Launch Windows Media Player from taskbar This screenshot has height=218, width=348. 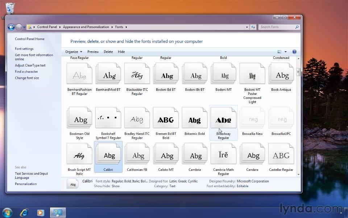[x=40, y=213]
